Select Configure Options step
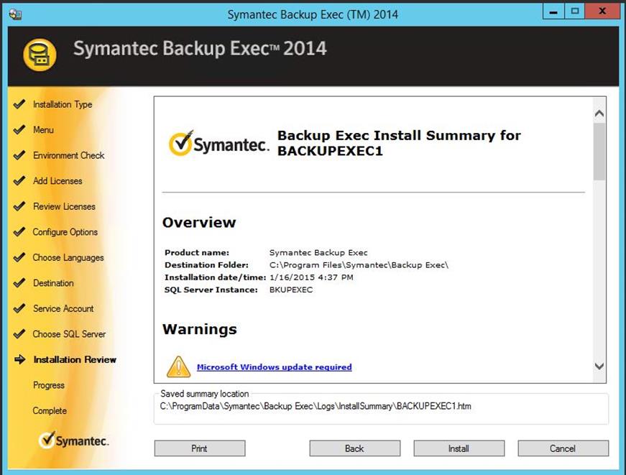 (65, 232)
